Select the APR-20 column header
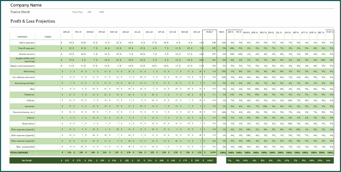This screenshot has height=172, width=341. (x=102, y=32)
